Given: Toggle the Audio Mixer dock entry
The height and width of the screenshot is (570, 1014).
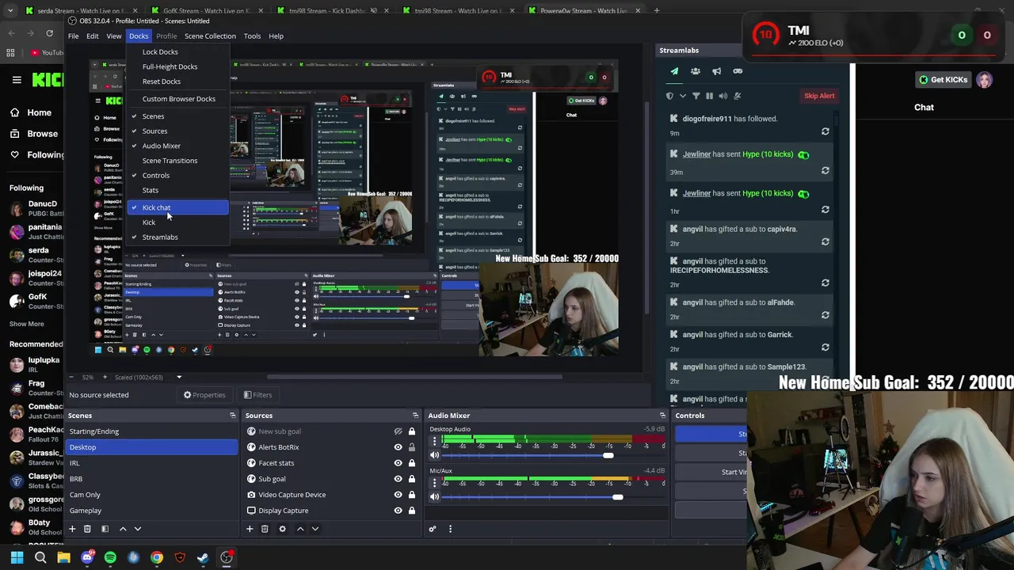Looking at the screenshot, I should 177,146.
